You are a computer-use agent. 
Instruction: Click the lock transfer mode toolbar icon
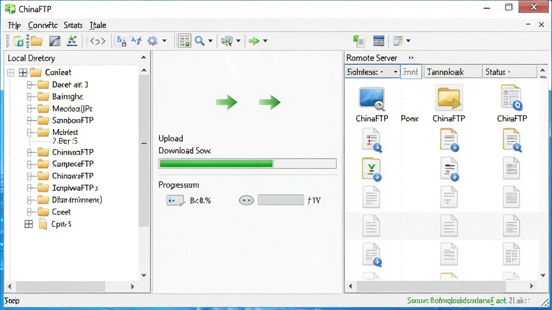[x=121, y=41]
